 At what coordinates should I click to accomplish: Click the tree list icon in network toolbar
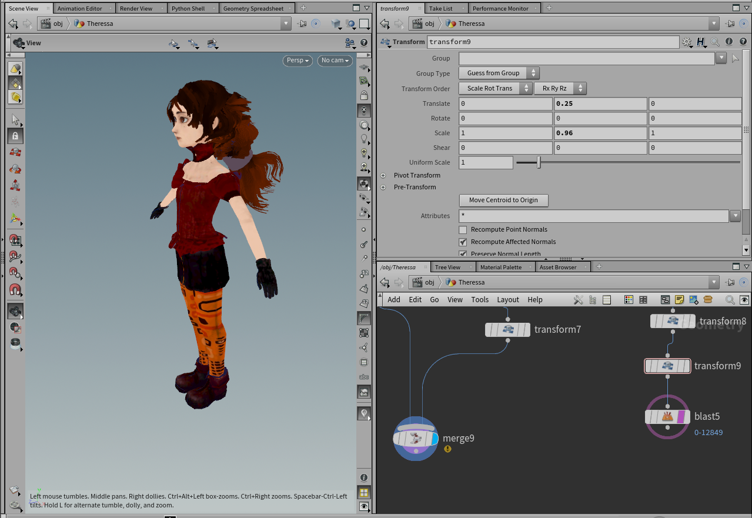point(593,300)
